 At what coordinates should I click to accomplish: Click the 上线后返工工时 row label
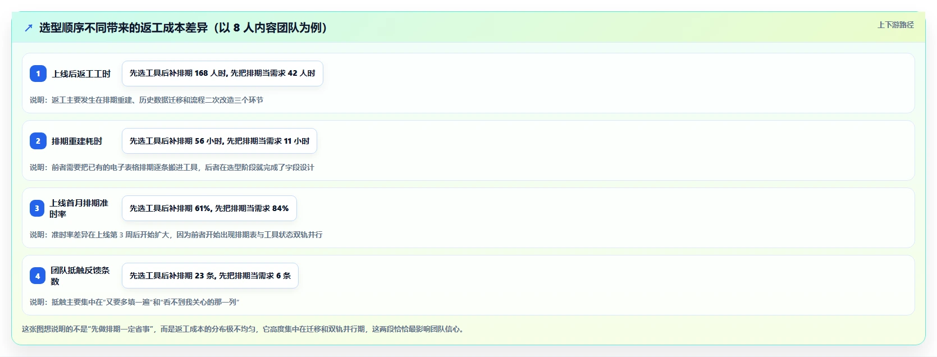[81, 74]
